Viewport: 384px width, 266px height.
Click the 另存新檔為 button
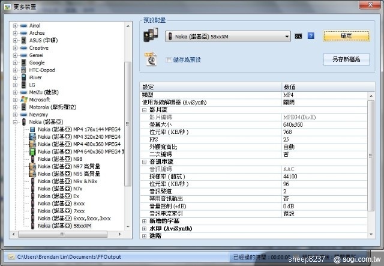pyautogui.click(x=346, y=59)
